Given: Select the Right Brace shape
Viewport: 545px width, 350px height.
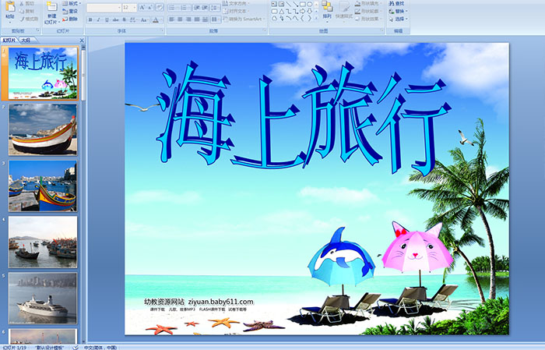Looking at the screenshot, I should pos(309,18).
